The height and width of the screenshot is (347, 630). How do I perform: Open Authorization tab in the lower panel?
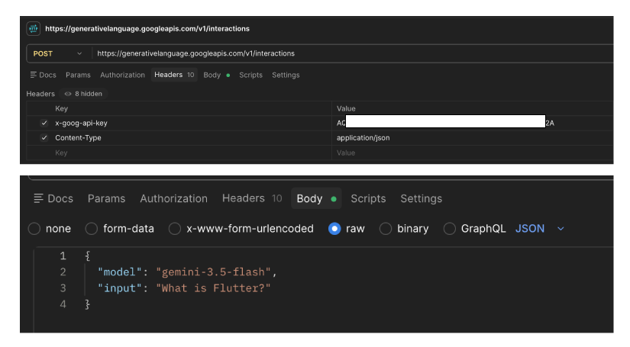tap(173, 198)
